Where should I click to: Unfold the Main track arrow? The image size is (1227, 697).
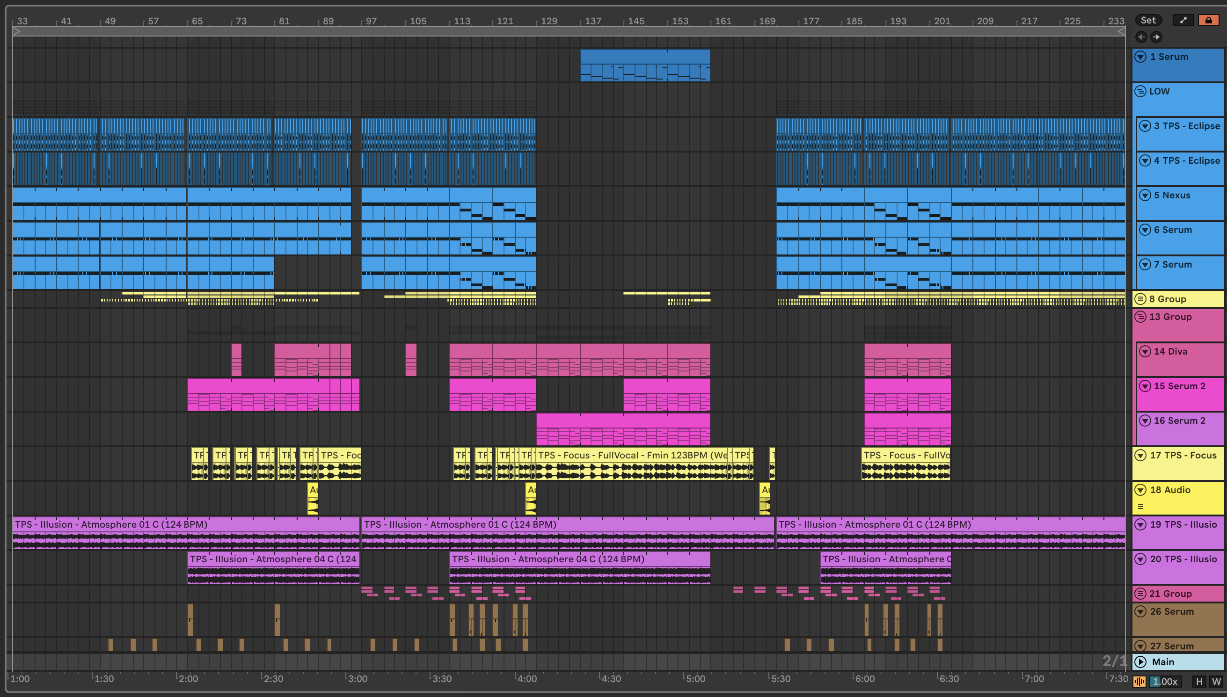coord(1141,661)
